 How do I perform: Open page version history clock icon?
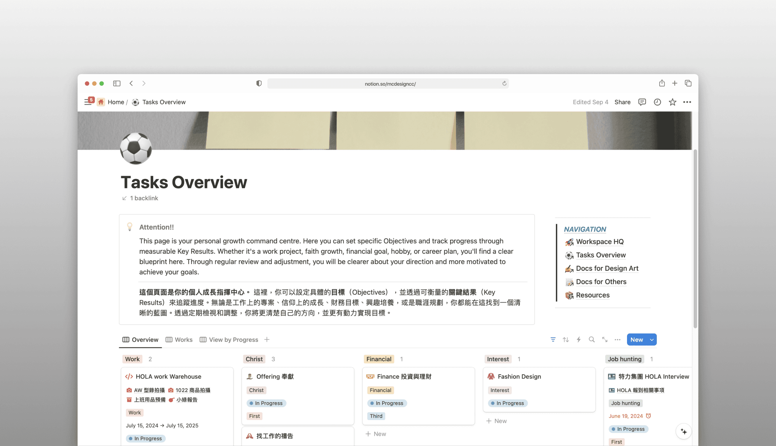tap(657, 102)
